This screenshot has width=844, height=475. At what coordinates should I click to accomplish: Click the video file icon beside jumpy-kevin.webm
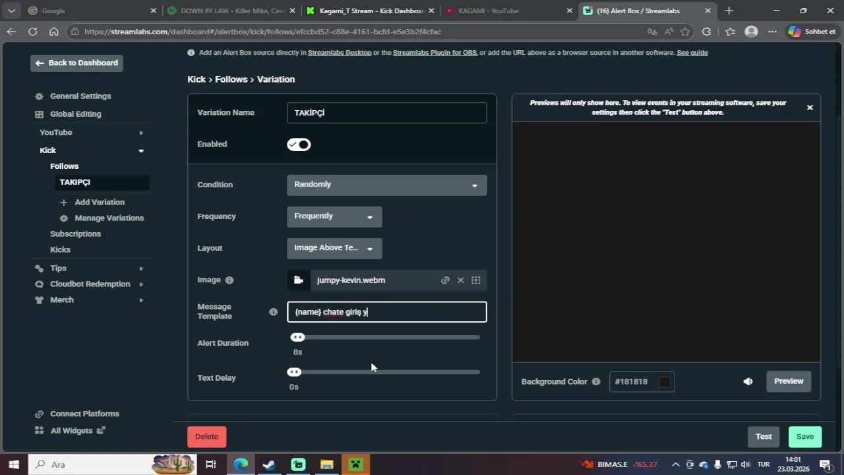299,280
